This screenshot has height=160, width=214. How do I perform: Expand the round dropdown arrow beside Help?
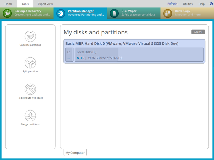coord(211,4)
